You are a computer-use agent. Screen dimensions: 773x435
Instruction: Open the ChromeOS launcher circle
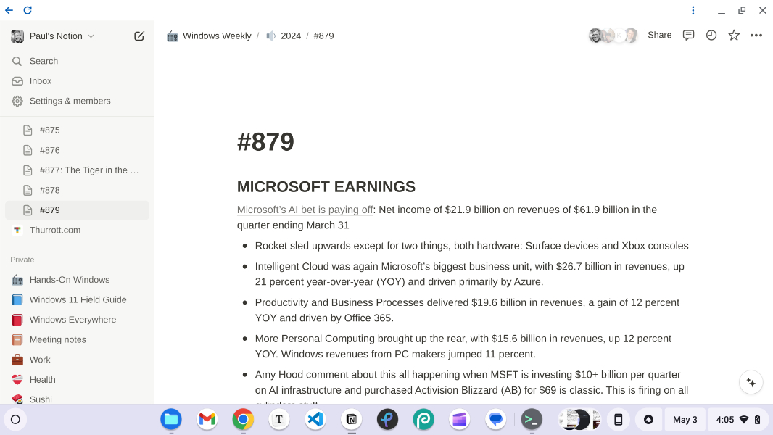[15, 420]
